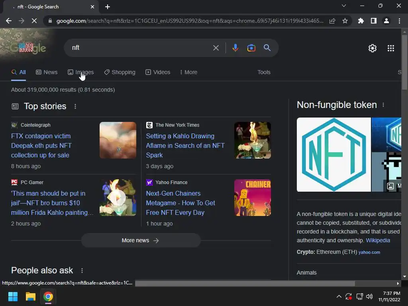Switch to the Shopping tab
This screenshot has width=408, height=306.
click(120, 73)
